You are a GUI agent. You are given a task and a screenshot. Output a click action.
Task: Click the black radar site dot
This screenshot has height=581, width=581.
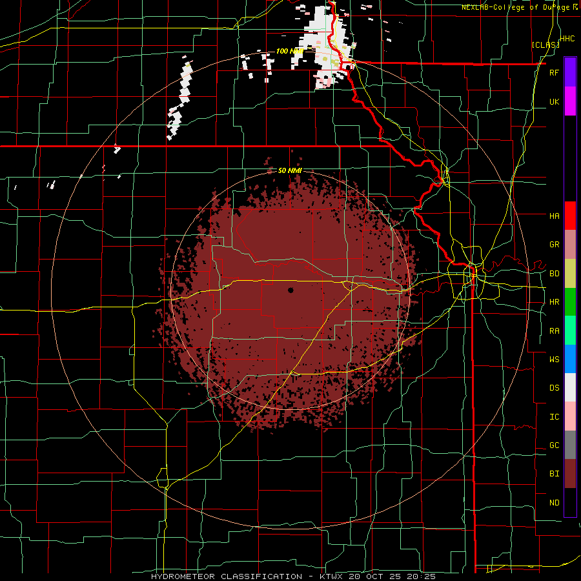[290, 290]
